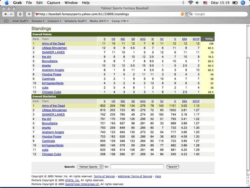The image size is (250, 188).
Task: Open the Window menu
Action: coord(71,3)
